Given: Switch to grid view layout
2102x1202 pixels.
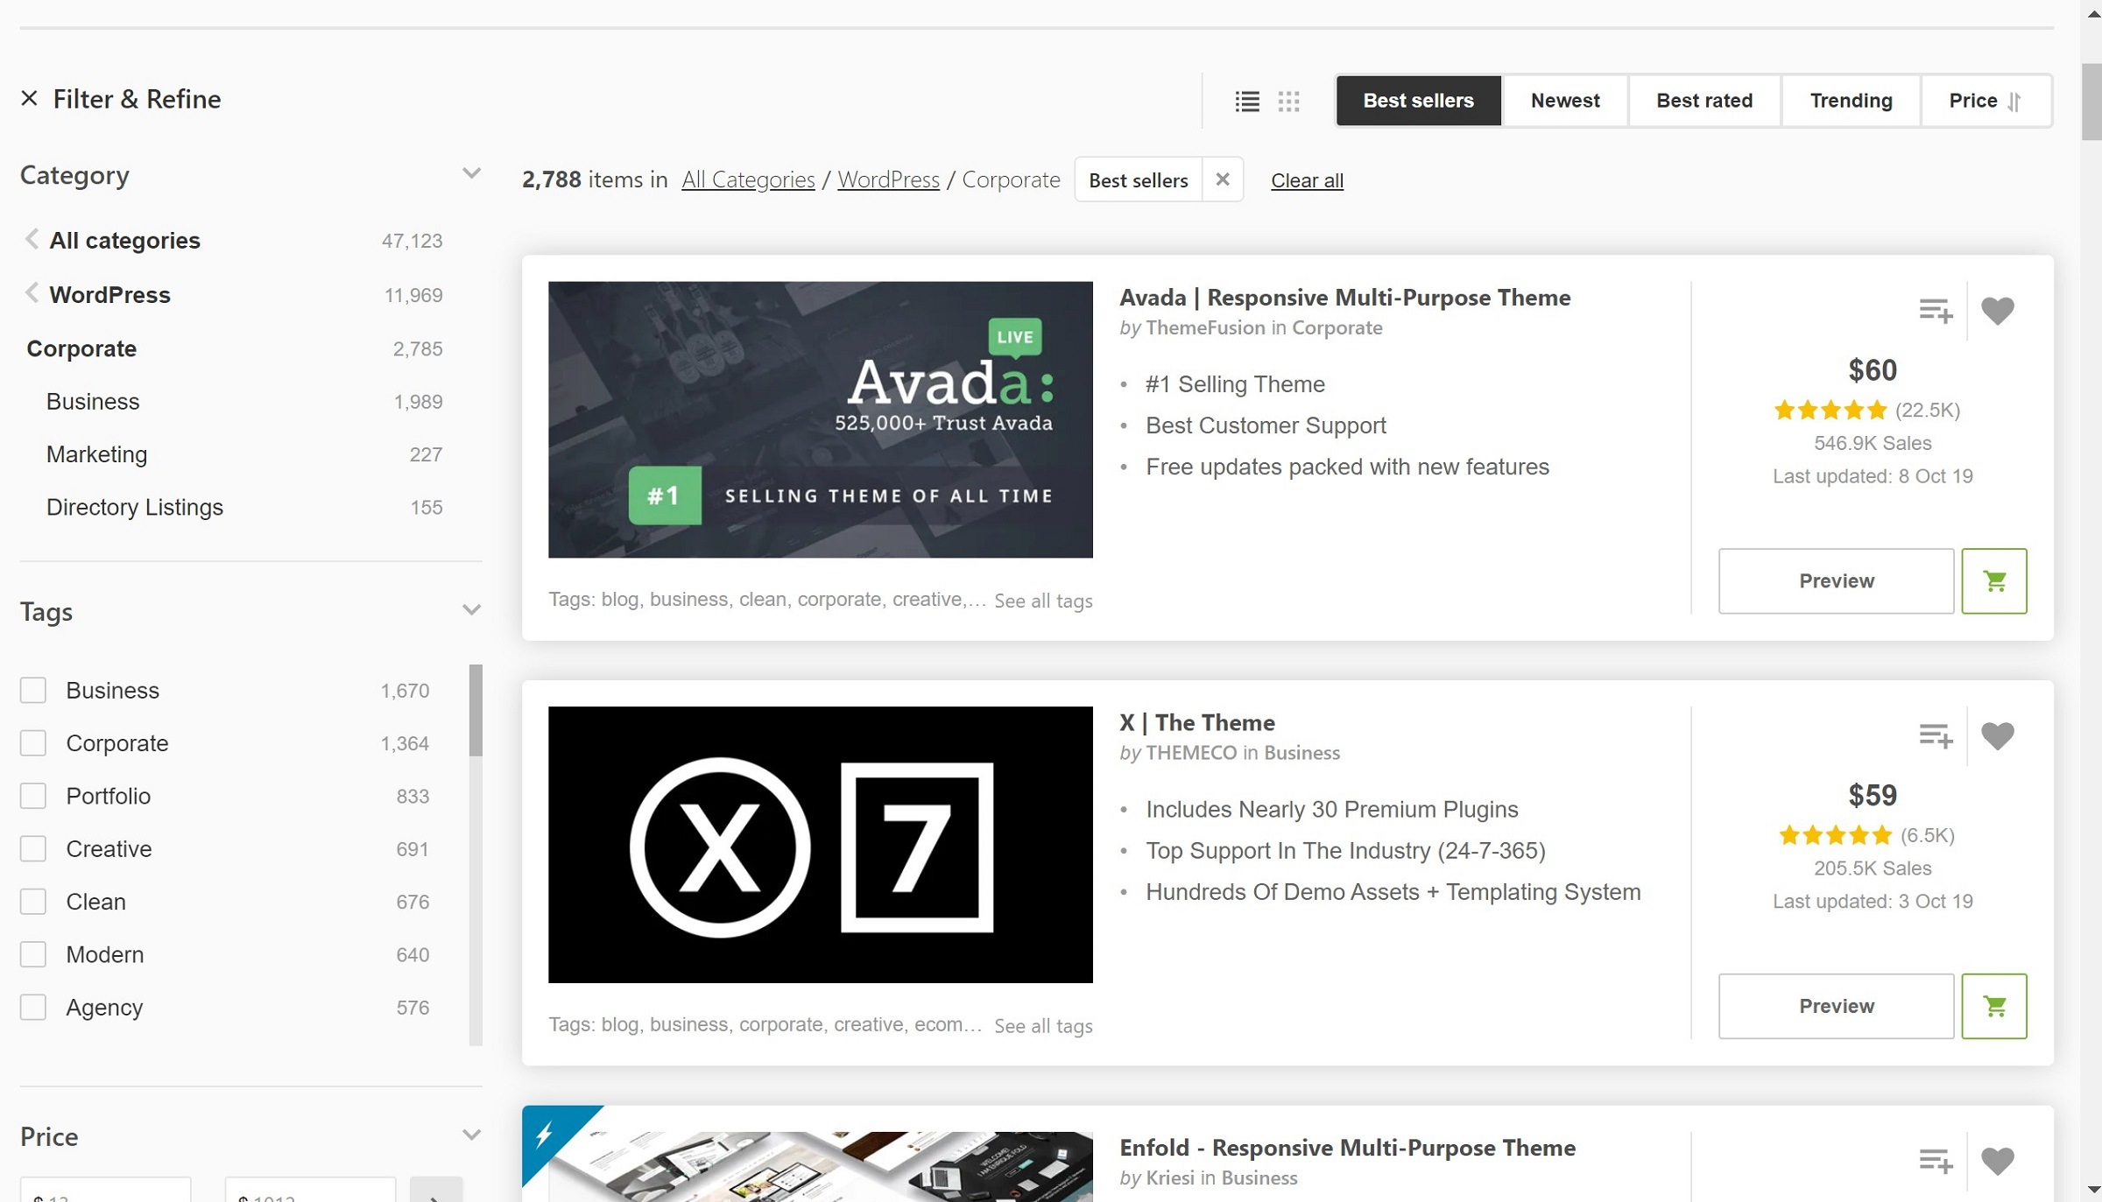Looking at the screenshot, I should [1288, 102].
